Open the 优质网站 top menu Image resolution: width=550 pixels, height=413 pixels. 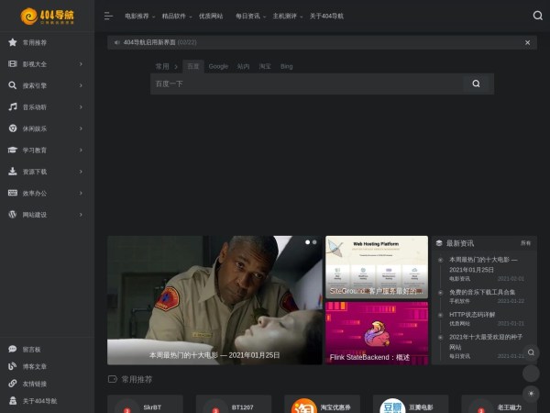tap(211, 17)
